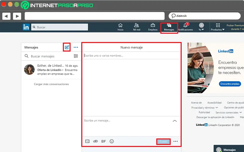Viewport: 244px width, 152px height.
Task: Open the Mensajes tab in the navbar
Action: click(x=169, y=27)
